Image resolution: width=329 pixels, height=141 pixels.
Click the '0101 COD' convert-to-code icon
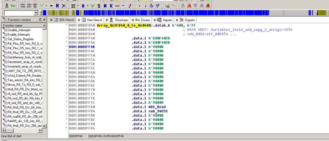coord(23,6)
